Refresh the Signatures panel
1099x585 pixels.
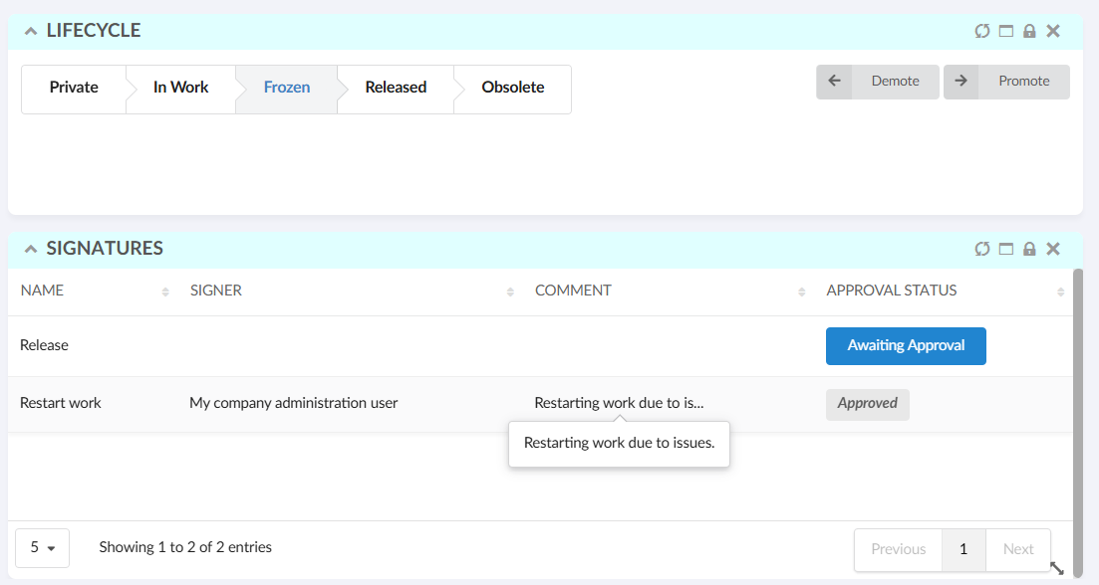tap(982, 249)
